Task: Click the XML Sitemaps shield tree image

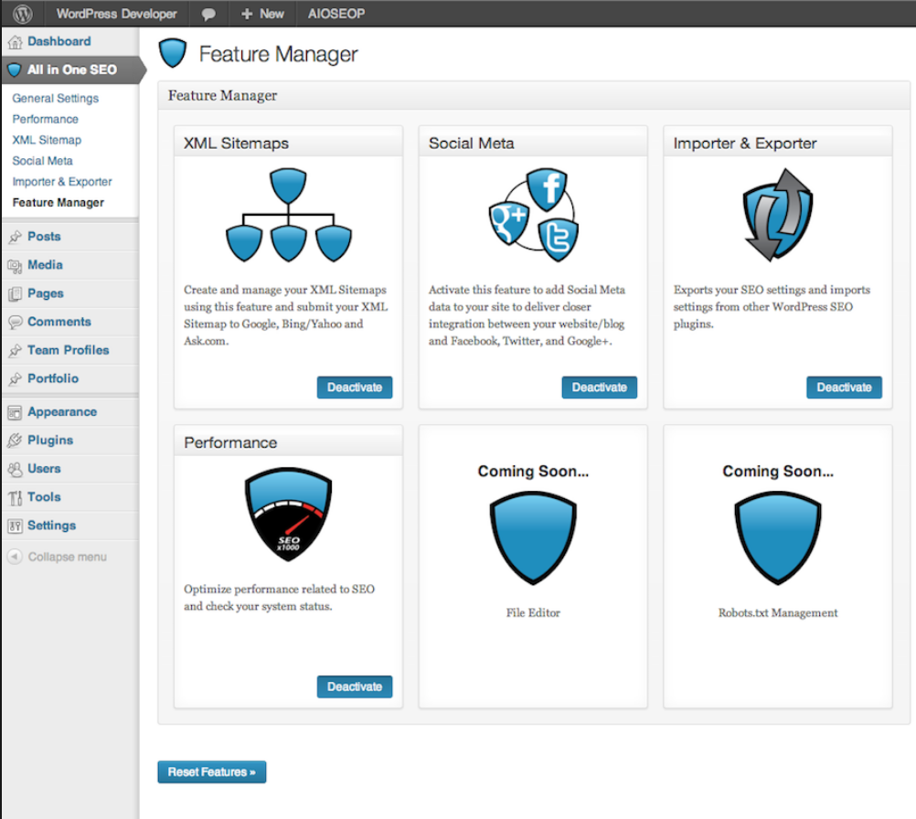Action: coord(289,215)
